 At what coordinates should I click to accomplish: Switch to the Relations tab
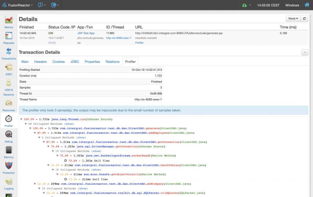tap(112, 62)
